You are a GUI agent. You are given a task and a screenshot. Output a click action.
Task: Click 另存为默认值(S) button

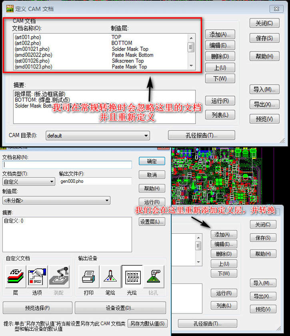[x=148, y=324]
